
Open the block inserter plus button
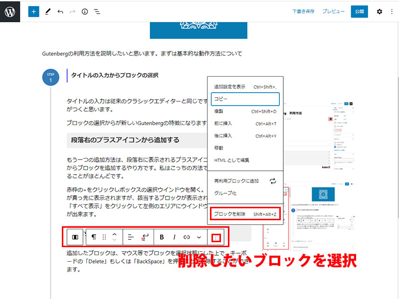click(33, 11)
